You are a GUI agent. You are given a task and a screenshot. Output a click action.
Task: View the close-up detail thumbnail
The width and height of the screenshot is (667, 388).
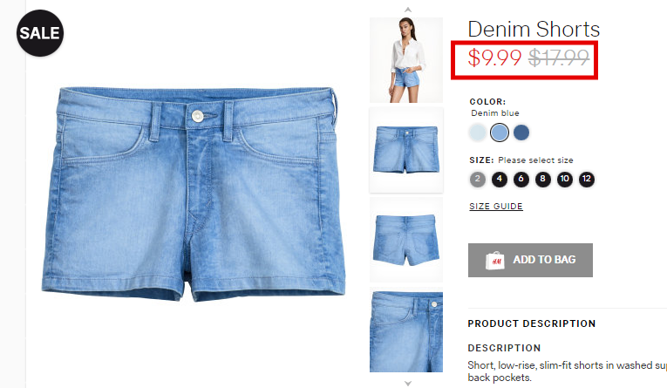point(406,330)
